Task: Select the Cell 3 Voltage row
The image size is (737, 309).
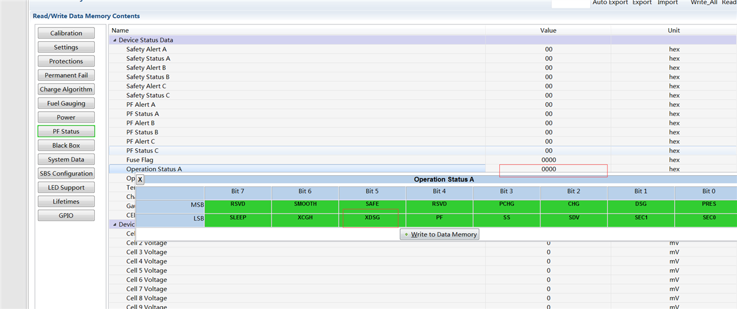Action: (x=423, y=252)
